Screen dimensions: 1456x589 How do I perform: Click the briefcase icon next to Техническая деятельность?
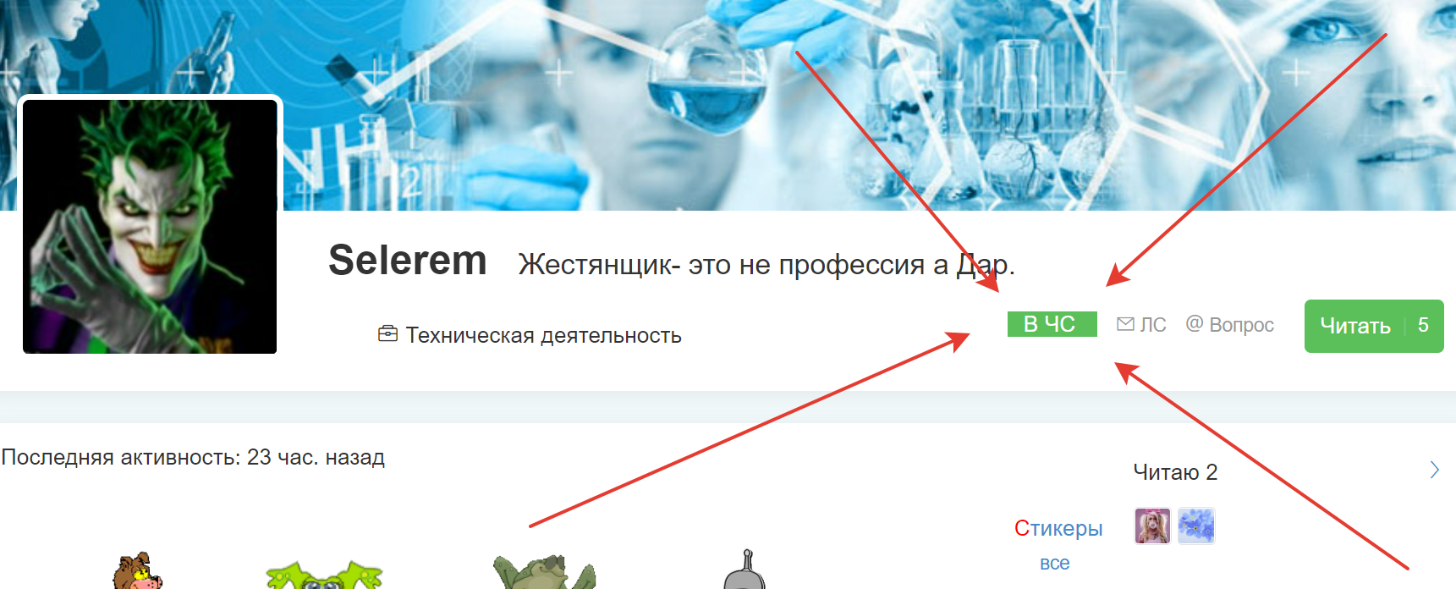click(x=387, y=333)
